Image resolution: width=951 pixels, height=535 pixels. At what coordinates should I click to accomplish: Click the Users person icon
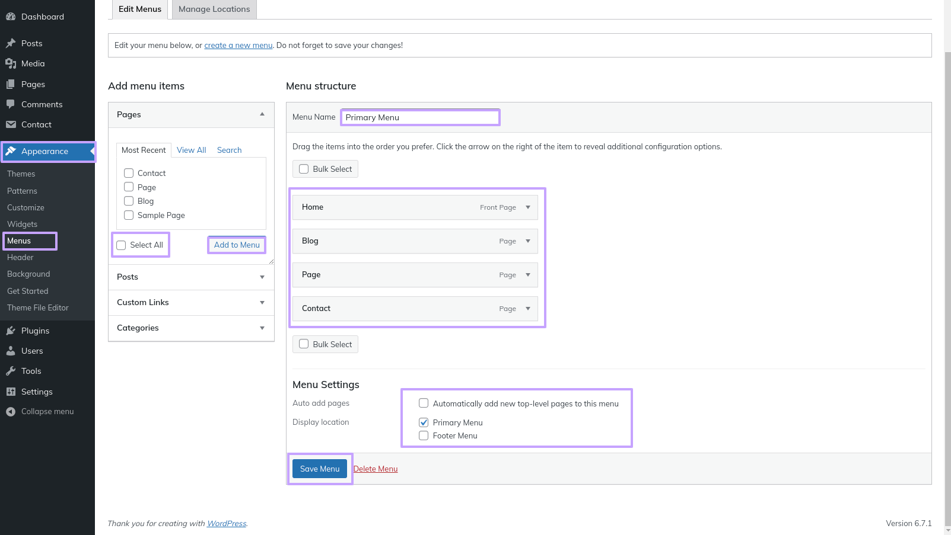tap(11, 351)
